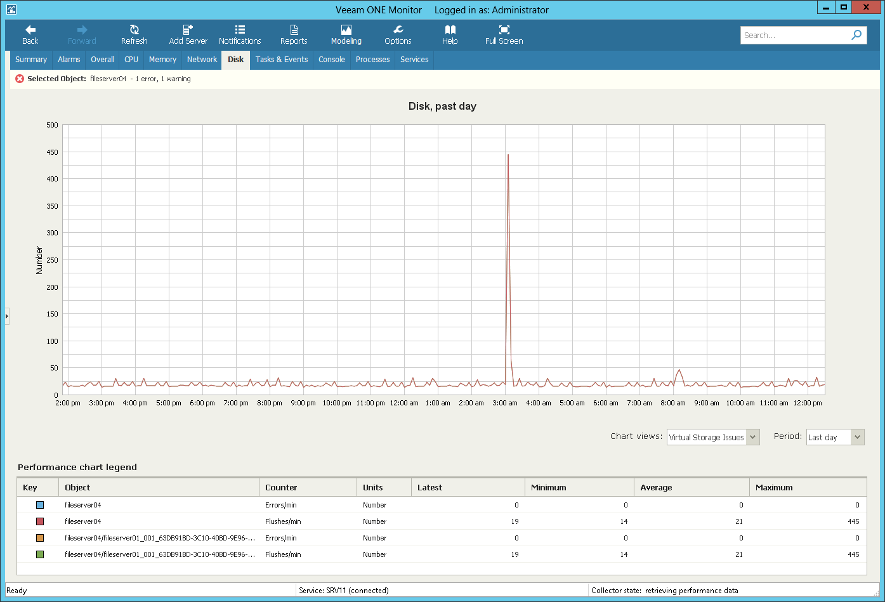The image size is (885, 602).
Task: Click the red key swatch for fileserver04 Flushes/min
Action: coord(40,521)
